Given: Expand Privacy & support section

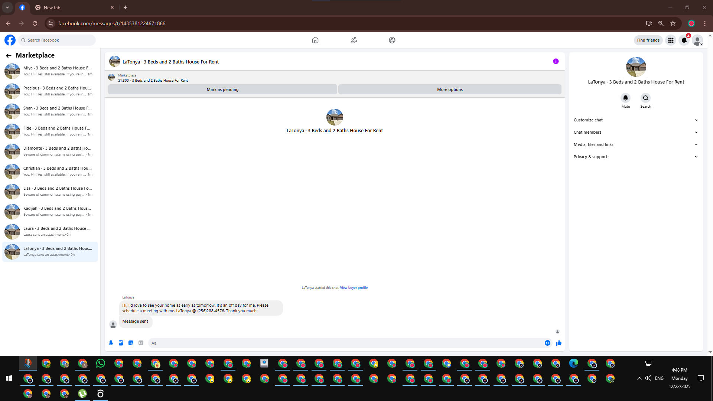Looking at the screenshot, I should click(x=635, y=157).
